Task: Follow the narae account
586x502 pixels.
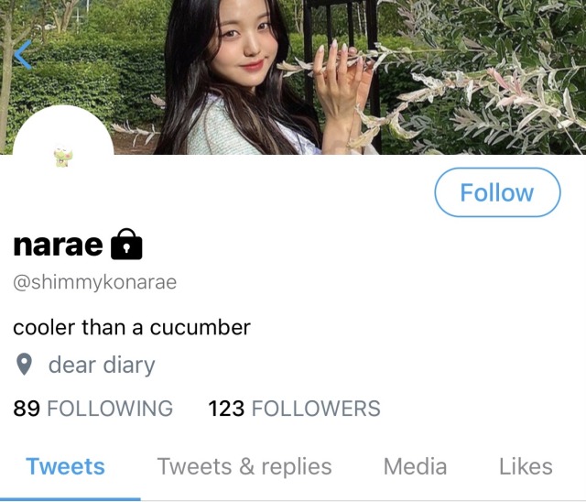Action: coord(497,192)
